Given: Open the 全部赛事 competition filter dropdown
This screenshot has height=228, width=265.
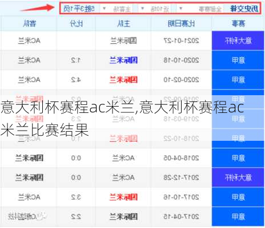Looking at the screenshot, I should click(x=200, y=9).
